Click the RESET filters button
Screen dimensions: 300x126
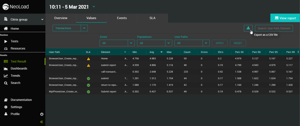coord(238,43)
